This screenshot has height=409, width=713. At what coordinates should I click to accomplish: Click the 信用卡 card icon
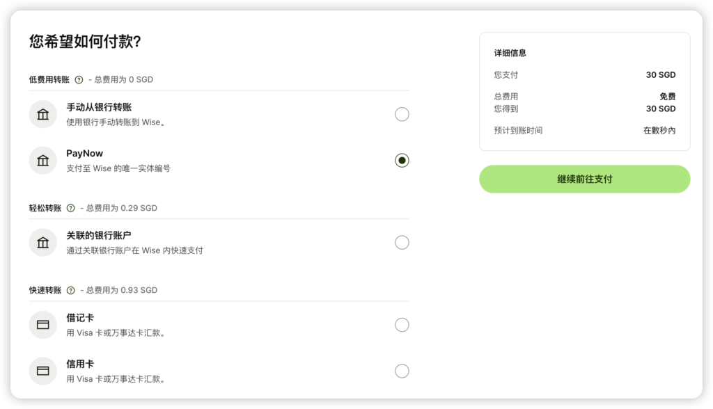coord(43,371)
